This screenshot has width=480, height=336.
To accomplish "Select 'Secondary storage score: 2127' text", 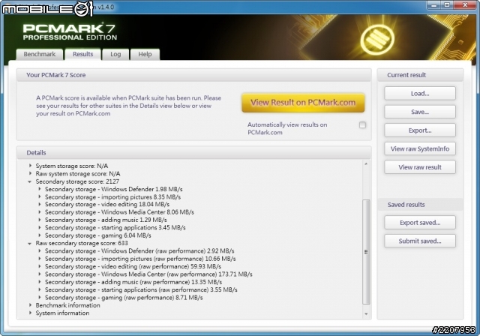I will [x=77, y=181].
